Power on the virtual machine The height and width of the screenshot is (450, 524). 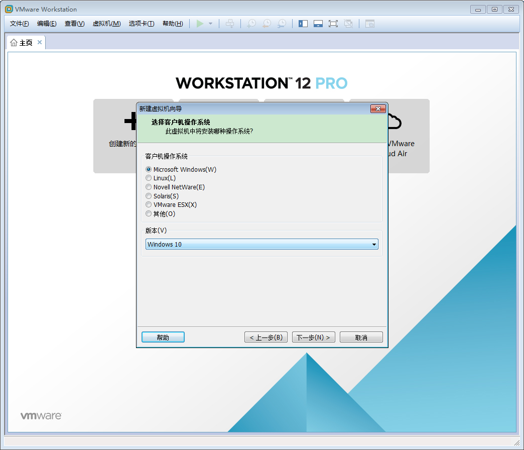pyautogui.click(x=201, y=23)
